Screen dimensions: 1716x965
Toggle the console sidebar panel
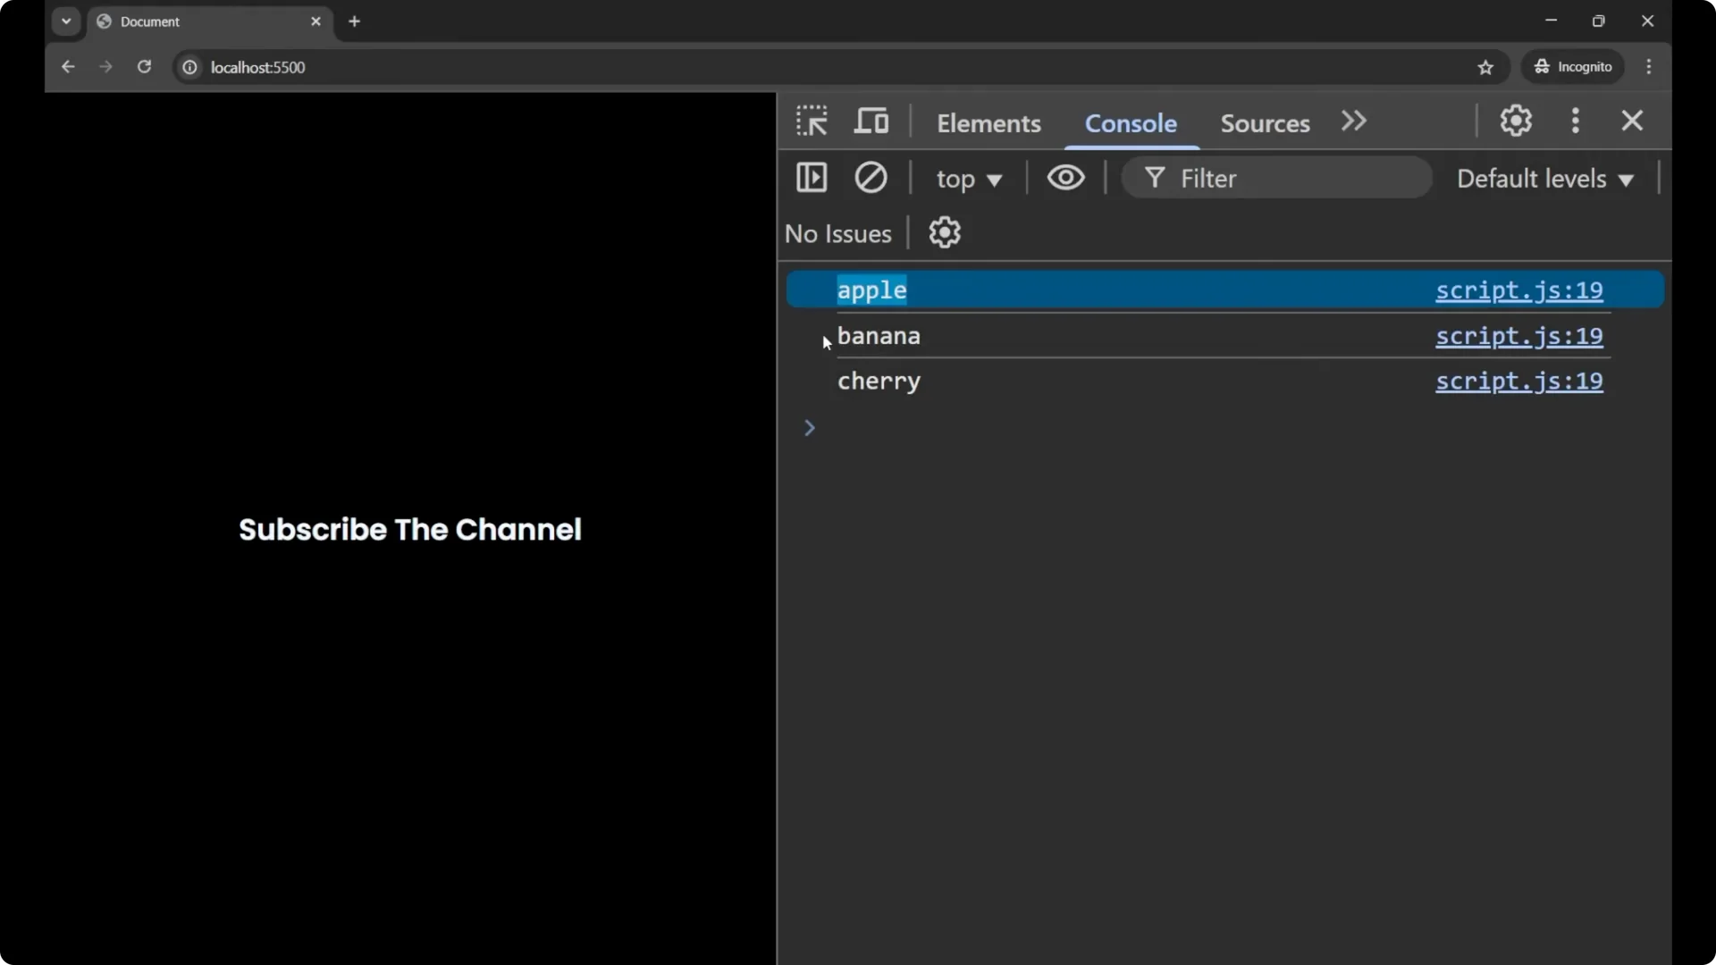point(812,178)
